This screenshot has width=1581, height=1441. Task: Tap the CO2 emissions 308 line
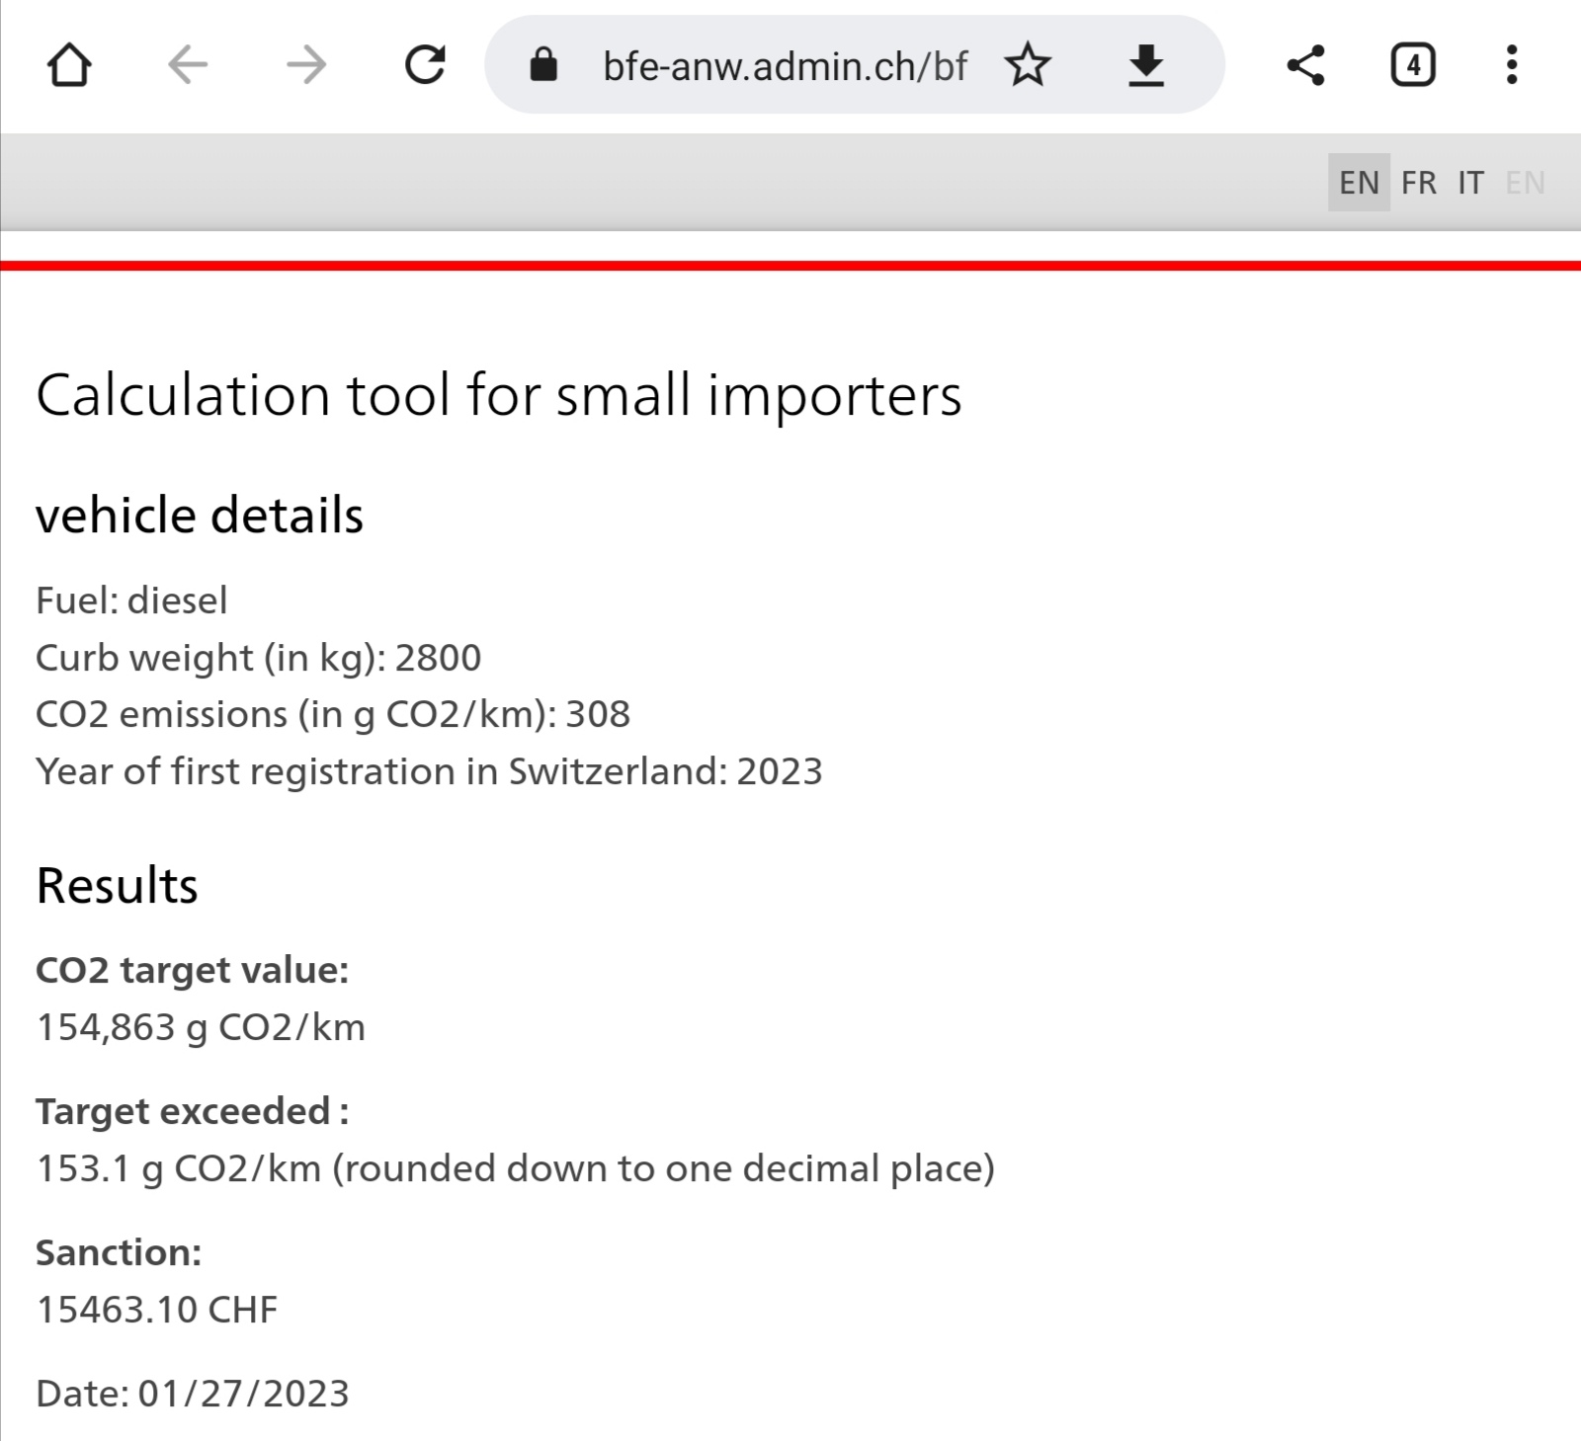click(x=333, y=714)
